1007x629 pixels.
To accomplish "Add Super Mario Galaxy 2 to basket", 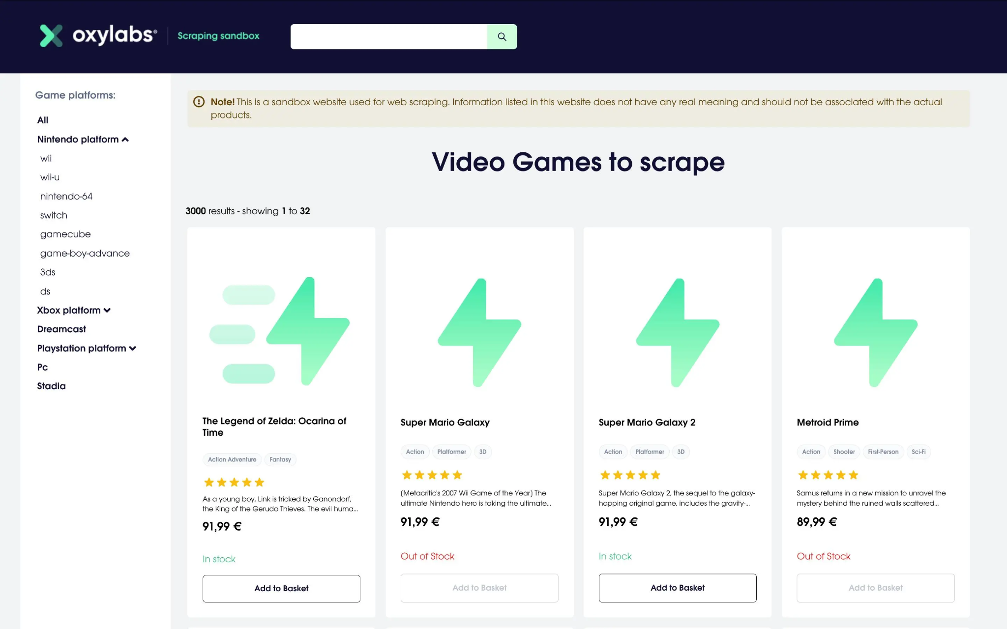I will point(678,588).
